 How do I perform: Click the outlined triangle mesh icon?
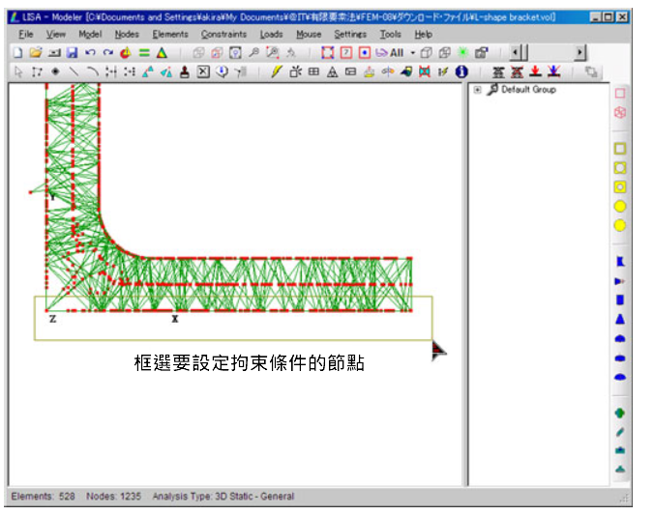tap(333, 72)
